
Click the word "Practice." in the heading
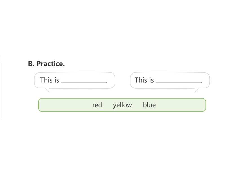pos(50,64)
